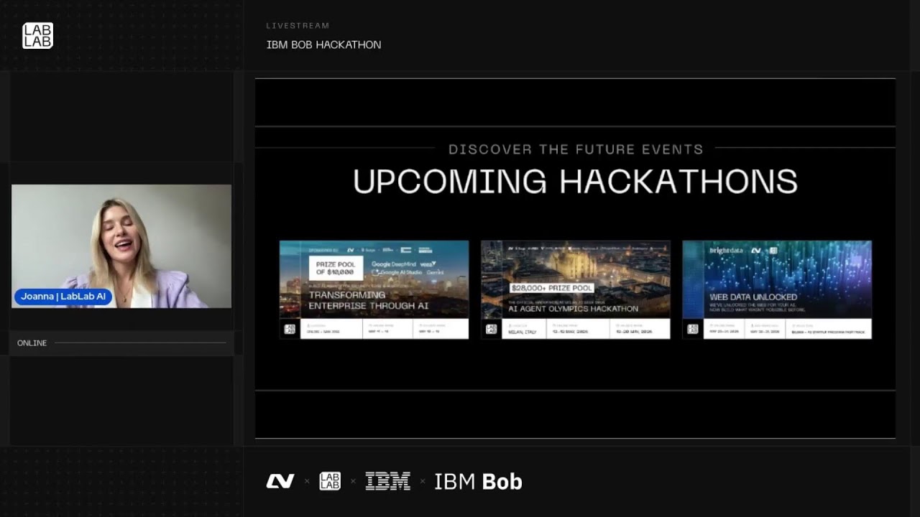The image size is (920, 517).
Task: Open the AI Agent Olympics Hackathon card
Action: point(575,289)
